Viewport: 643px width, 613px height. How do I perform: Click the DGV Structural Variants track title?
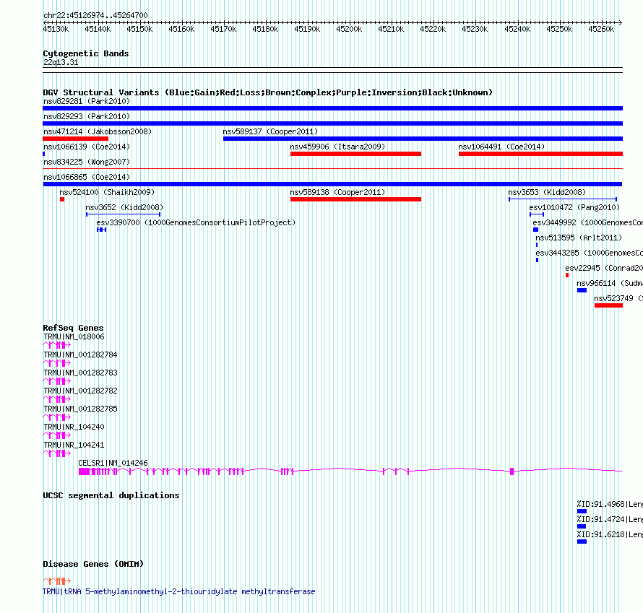point(268,92)
